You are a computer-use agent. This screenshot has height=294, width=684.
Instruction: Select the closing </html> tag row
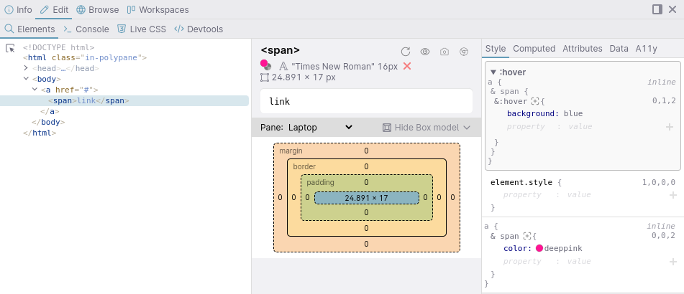tap(40, 133)
